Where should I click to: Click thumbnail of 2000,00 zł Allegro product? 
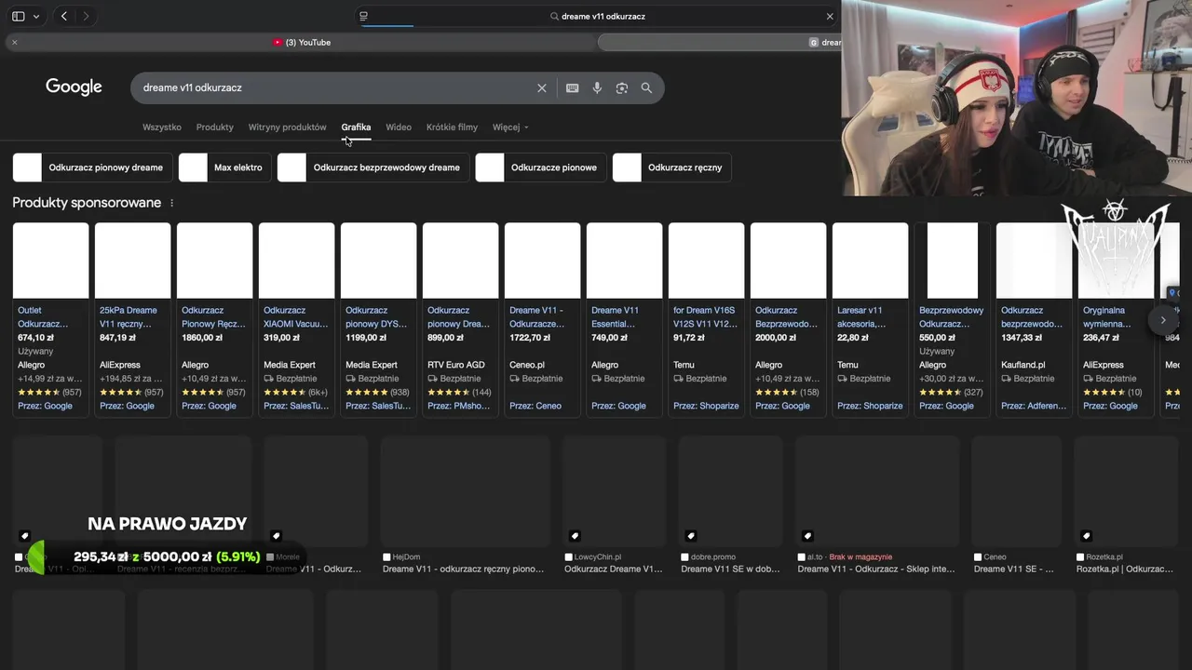(788, 260)
